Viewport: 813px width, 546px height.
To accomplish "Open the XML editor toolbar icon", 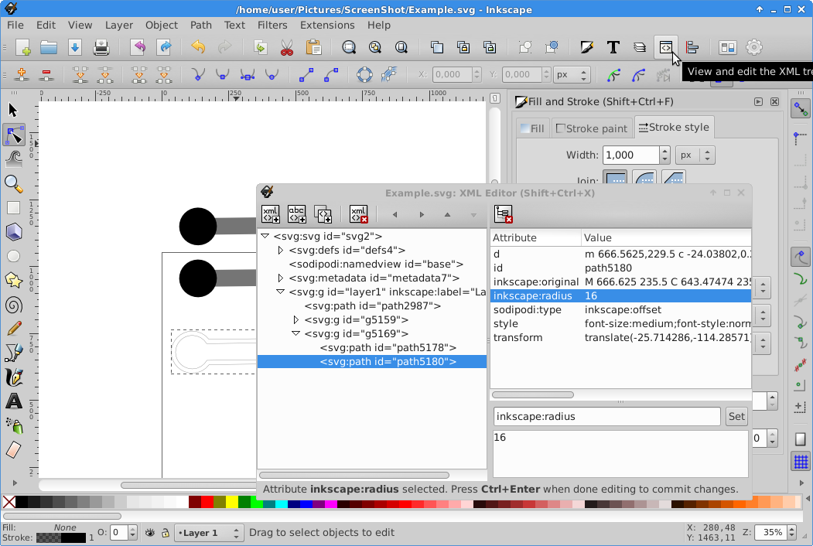I will [x=666, y=47].
